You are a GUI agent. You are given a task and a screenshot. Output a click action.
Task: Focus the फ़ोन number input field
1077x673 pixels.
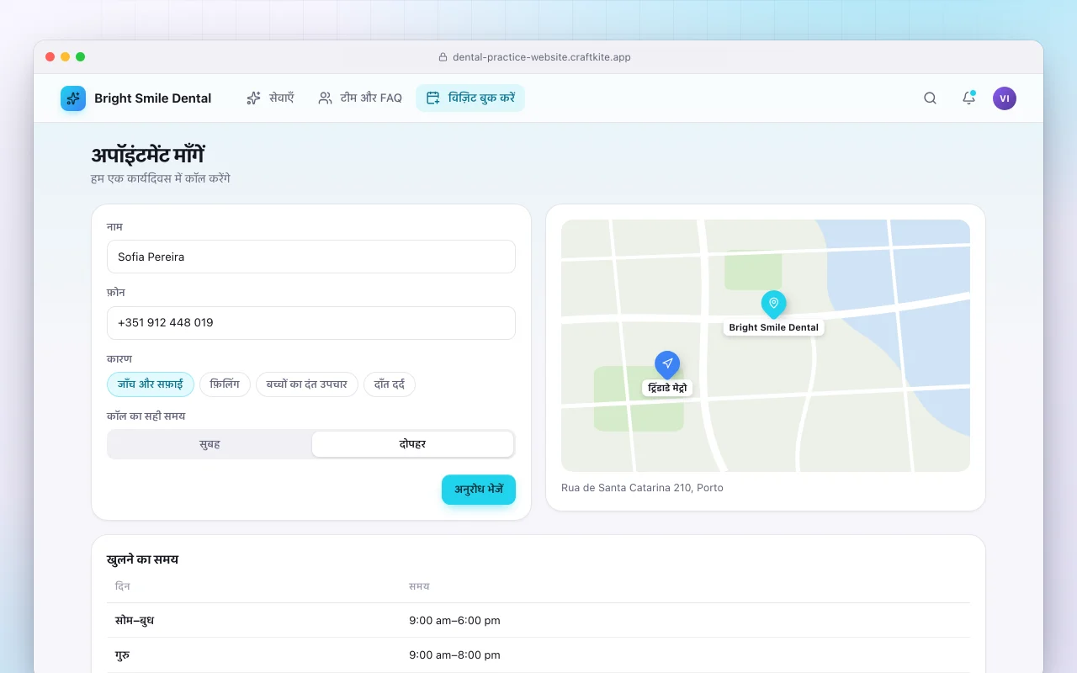(x=311, y=322)
